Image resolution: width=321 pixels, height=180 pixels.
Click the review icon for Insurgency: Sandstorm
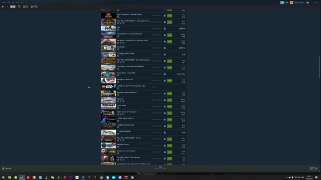[x=165, y=81]
